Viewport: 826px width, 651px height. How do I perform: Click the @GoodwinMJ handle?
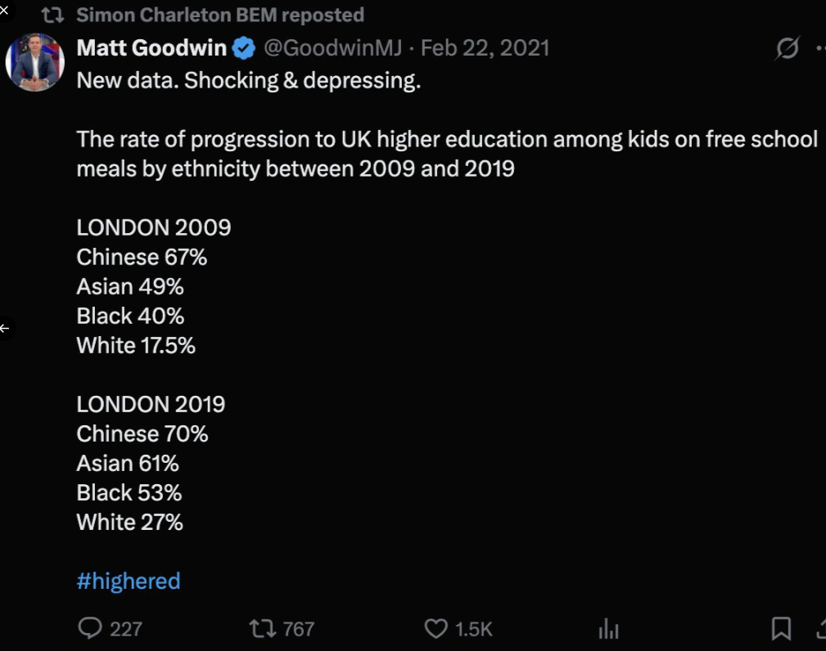click(332, 48)
